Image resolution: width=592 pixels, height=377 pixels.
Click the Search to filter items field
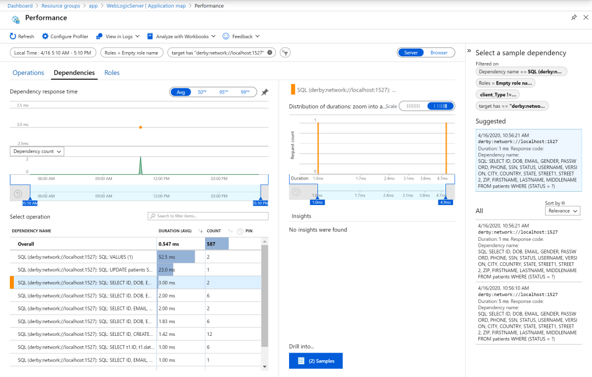pyautogui.click(x=208, y=216)
